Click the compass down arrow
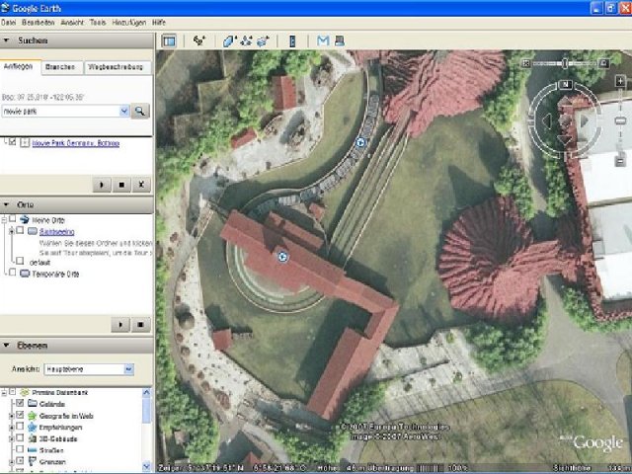This screenshot has height=474, width=632. tap(565, 139)
